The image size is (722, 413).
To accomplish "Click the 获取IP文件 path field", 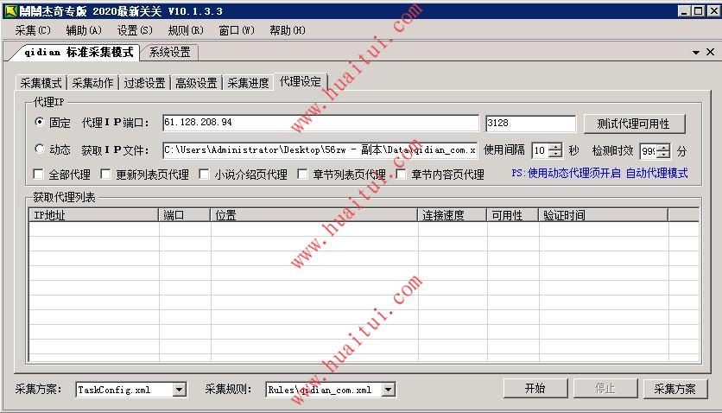I will [x=320, y=150].
